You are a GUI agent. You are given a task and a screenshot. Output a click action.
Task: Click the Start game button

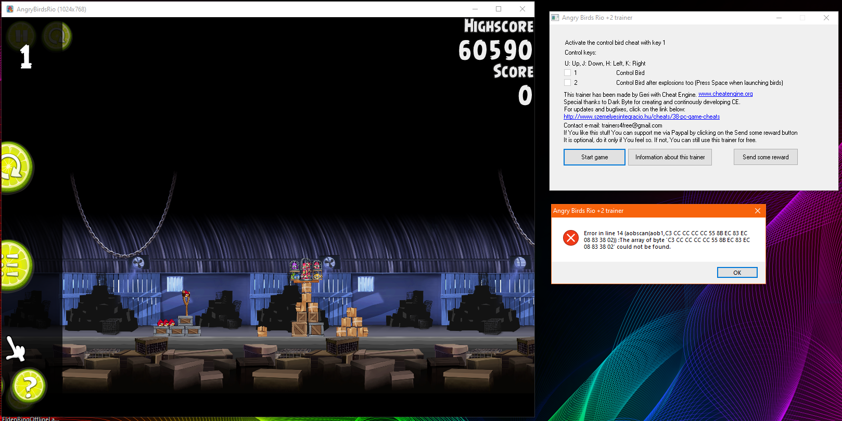(x=594, y=157)
